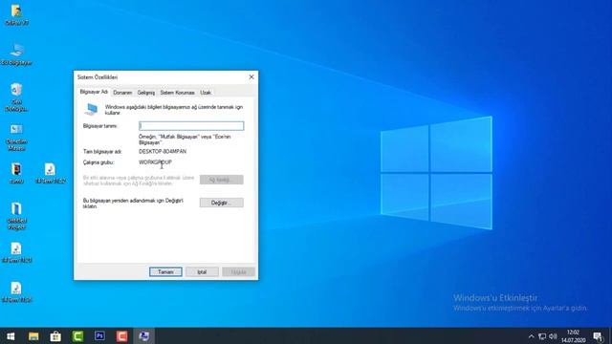Click the WORKGROUP value text

point(155,162)
